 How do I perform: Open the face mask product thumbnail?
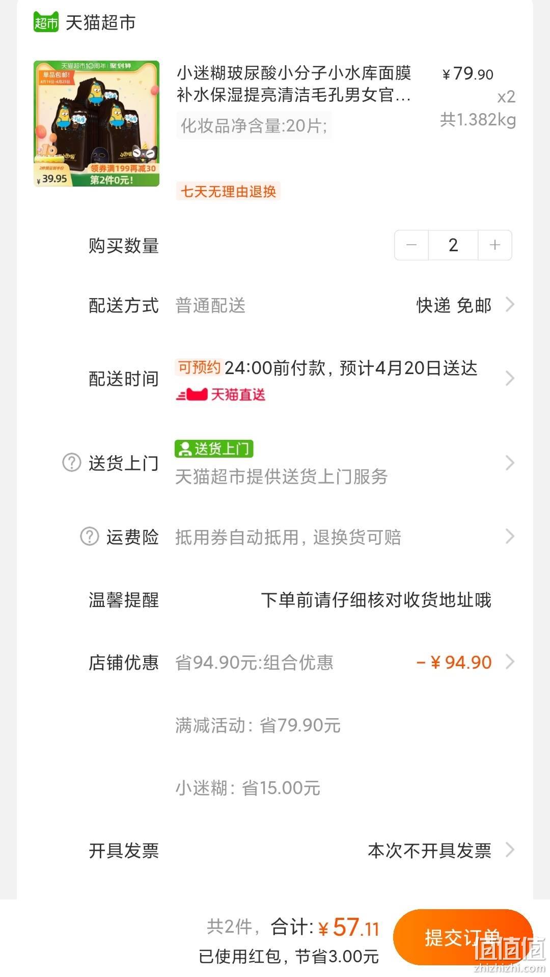click(97, 124)
